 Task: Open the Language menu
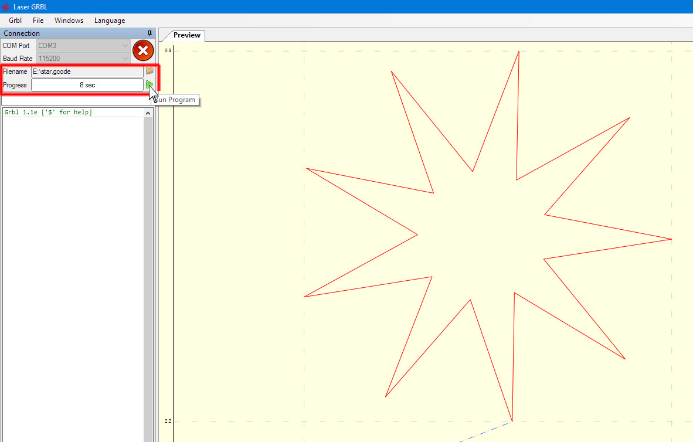click(110, 21)
